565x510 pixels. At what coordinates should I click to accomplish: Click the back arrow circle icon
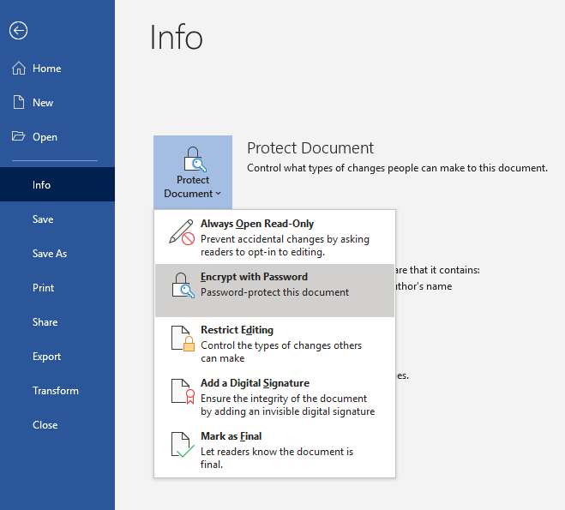[x=18, y=31]
